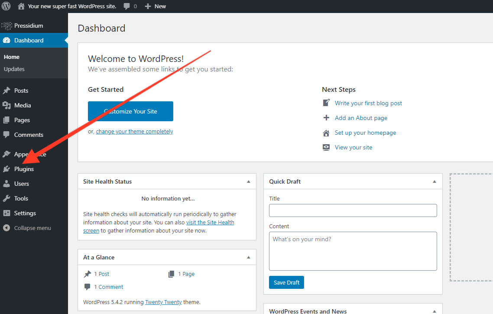This screenshot has width=493, height=314.
Task: Open the 1 Comment link
Action: (108, 287)
